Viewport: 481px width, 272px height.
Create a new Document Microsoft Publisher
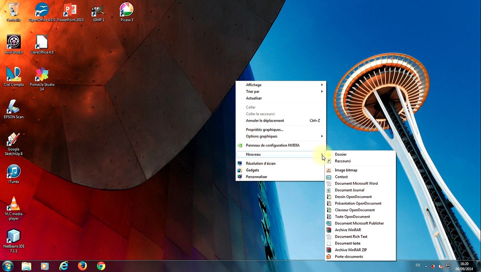[x=360, y=223]
